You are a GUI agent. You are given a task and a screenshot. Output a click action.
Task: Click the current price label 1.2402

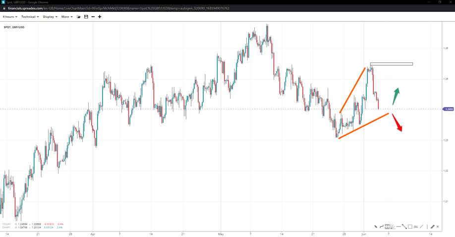pos(449,109)
